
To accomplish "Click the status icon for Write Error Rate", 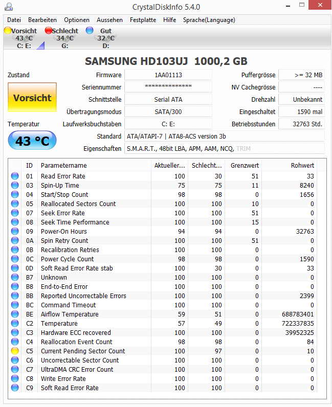I will click(x=15, y=379).
